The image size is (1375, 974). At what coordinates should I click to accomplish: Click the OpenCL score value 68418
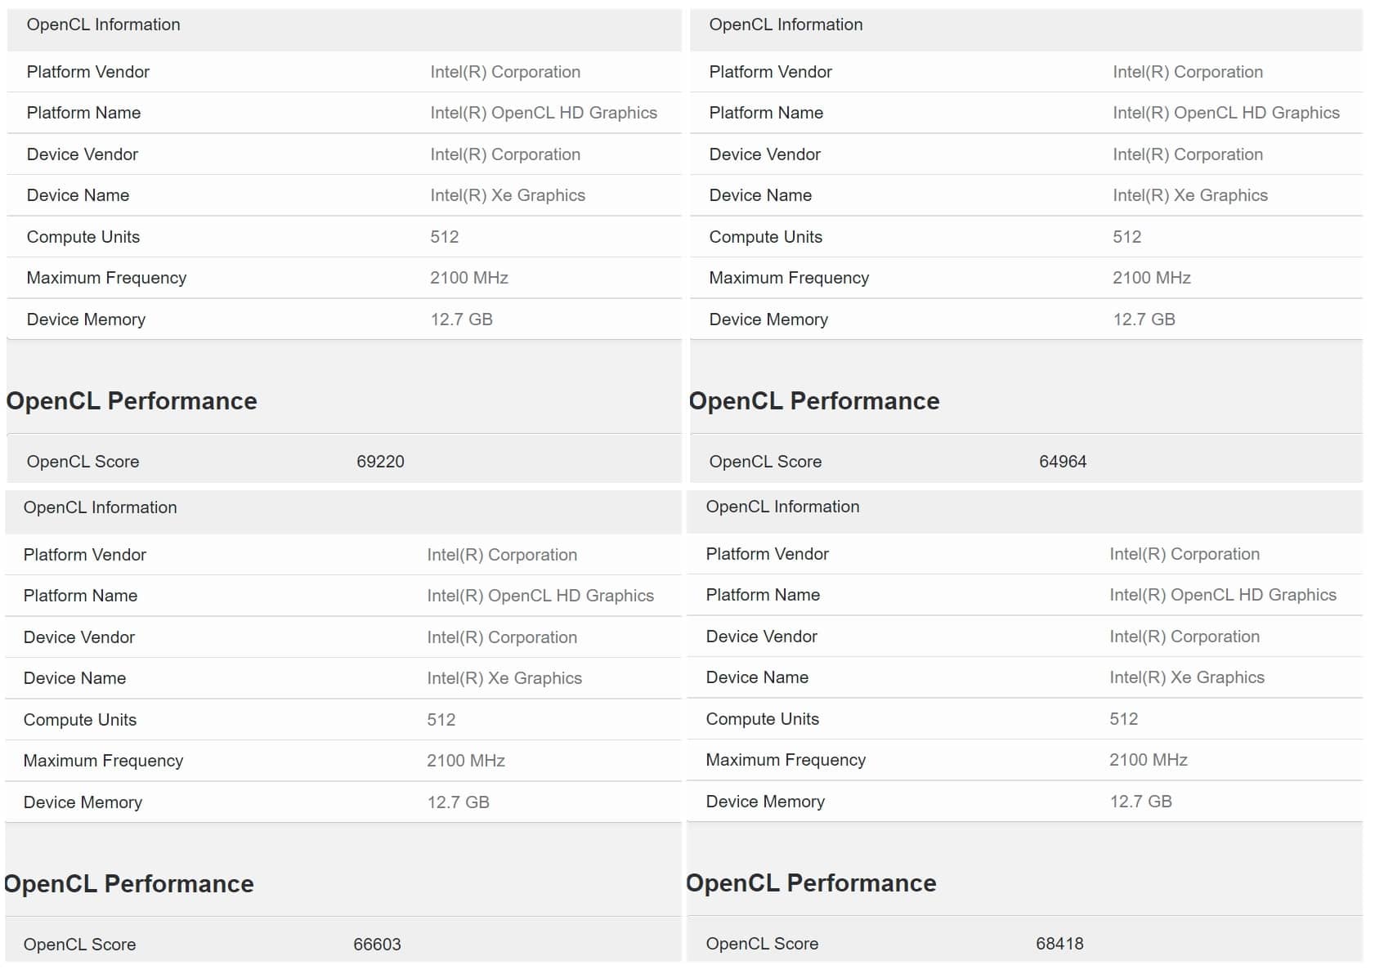(1059, 944)
